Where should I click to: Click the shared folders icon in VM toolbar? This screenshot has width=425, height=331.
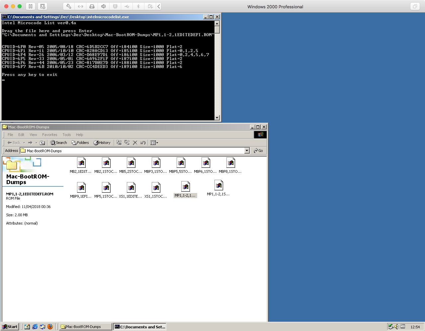(x=150, y=6)
